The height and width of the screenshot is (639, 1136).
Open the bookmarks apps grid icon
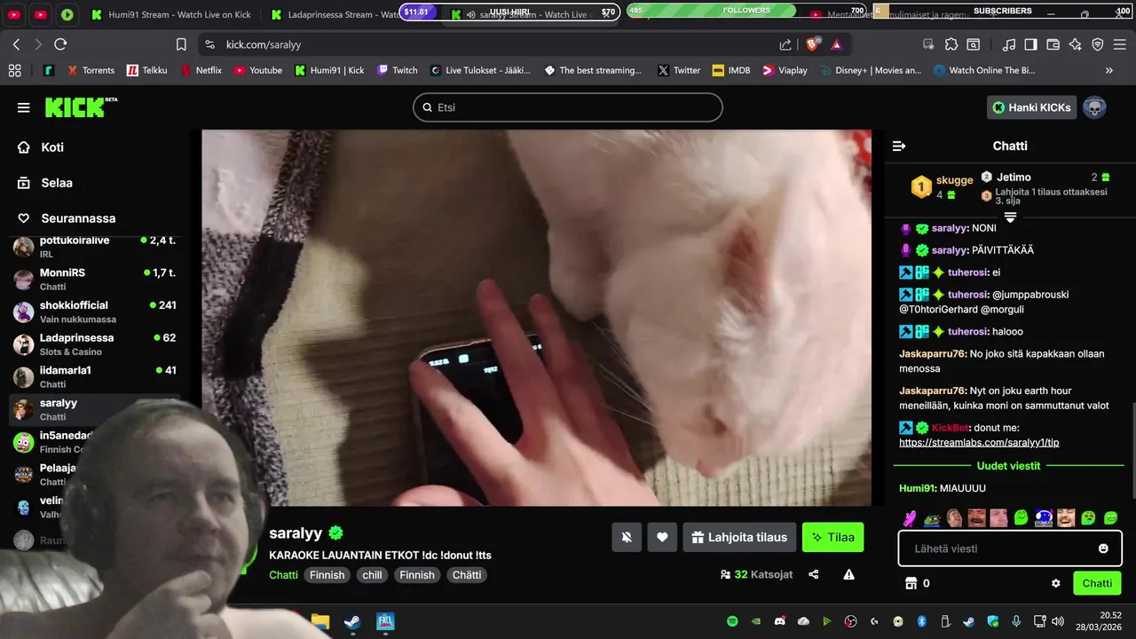point(14,70)
